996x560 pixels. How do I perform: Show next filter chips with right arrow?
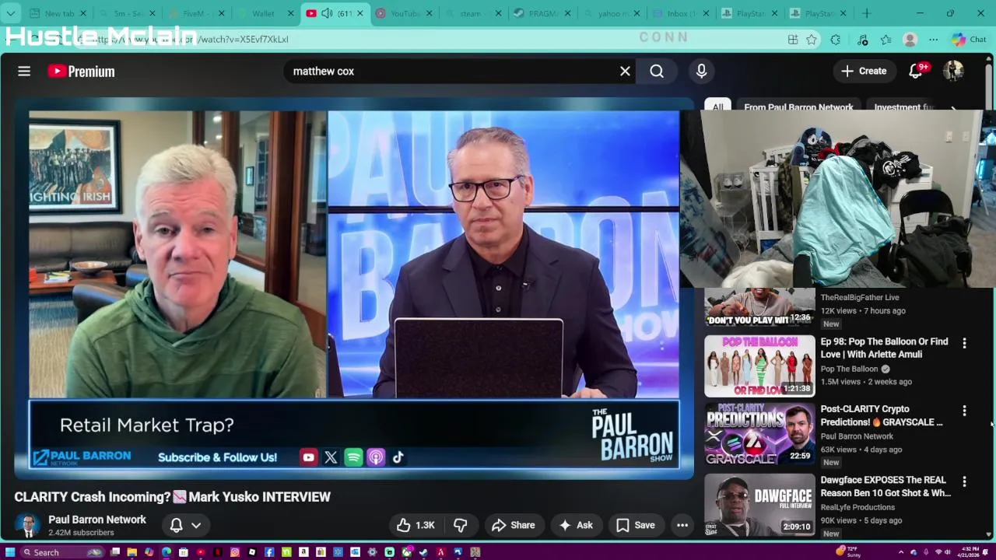coord(954,108)
